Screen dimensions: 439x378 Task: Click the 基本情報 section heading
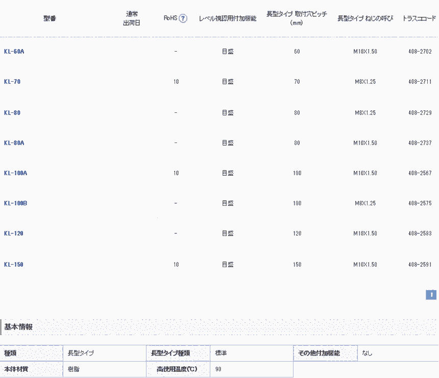(18, 327)
